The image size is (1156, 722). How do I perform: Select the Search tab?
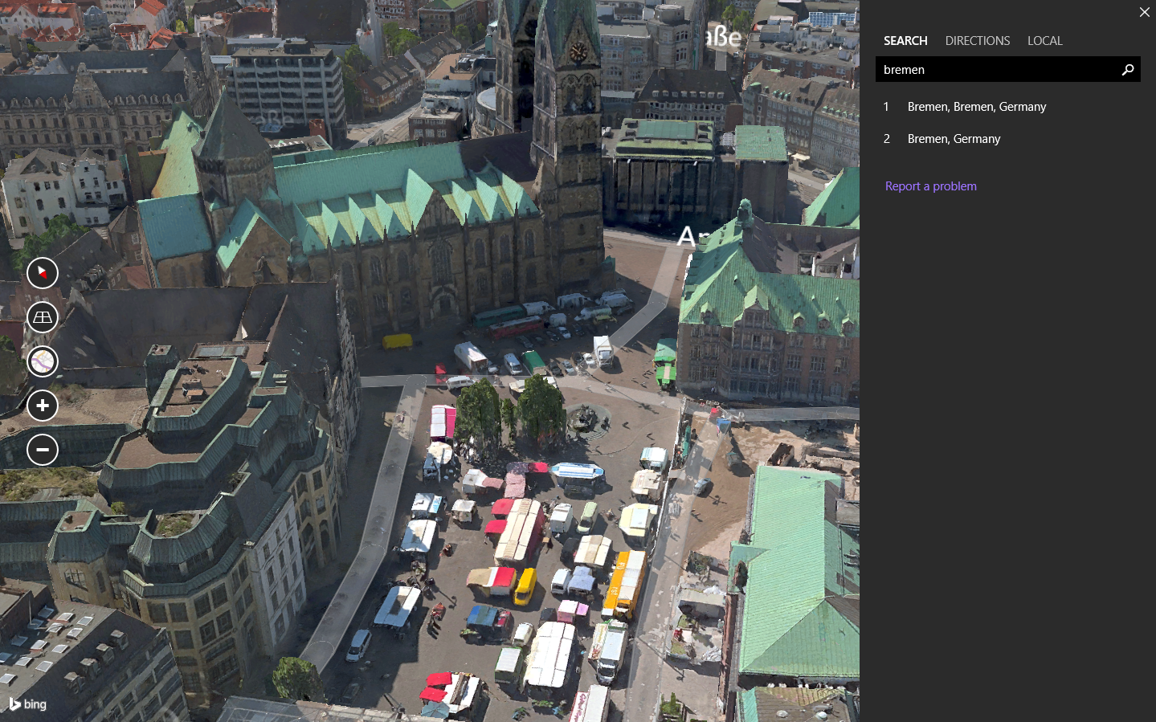point(905,41)
